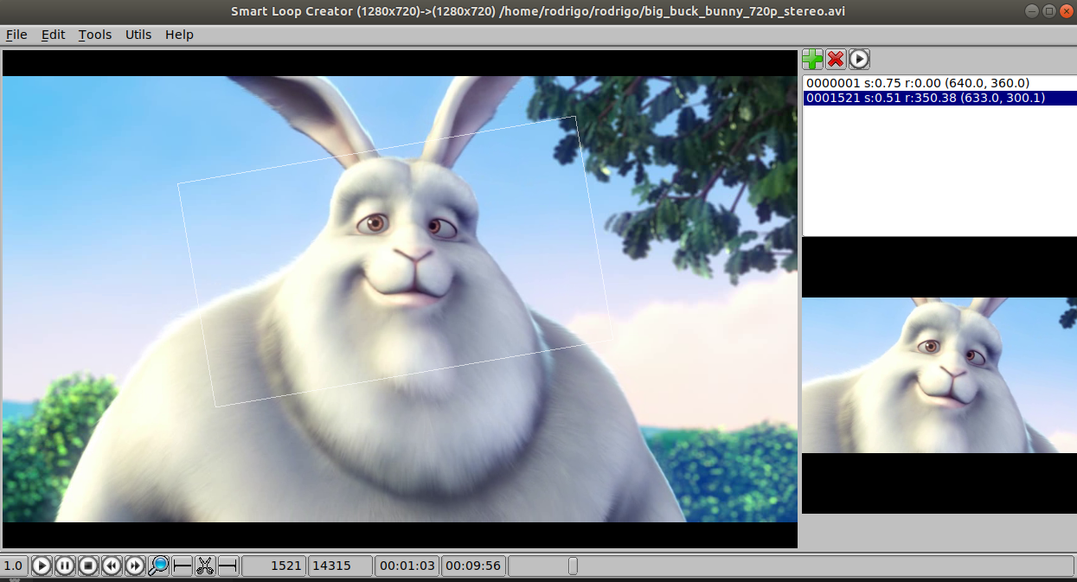1077x582 pixels.
Task: Open the Edit menu
Action: tap(54, 35)
